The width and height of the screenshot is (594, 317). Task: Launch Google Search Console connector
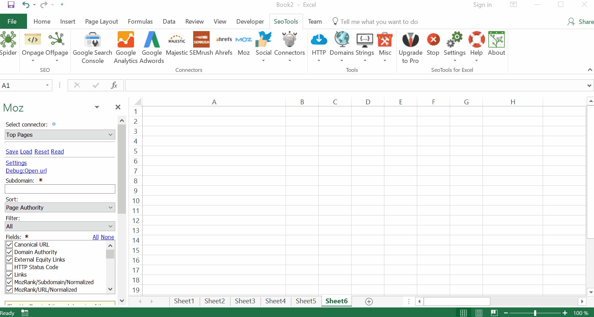[x=92, y=48]
